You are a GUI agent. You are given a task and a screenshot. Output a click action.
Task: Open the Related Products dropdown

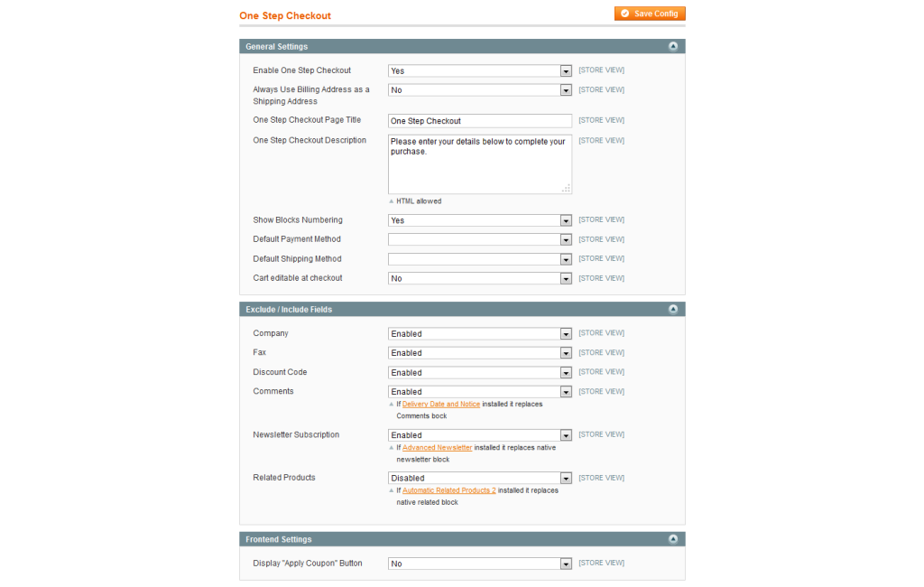480,479
